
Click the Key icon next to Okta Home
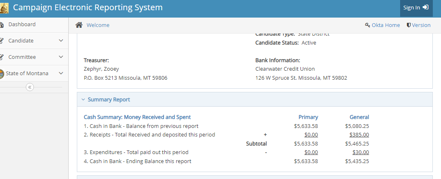[x=367, y=25]
